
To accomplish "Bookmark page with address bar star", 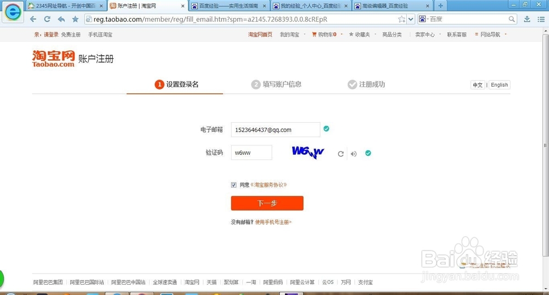I will (402, 19).
